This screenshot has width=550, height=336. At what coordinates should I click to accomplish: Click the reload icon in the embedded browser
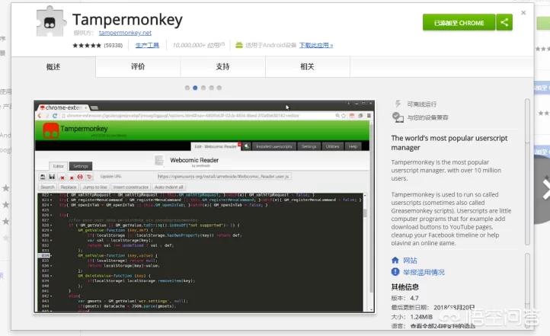55,116
